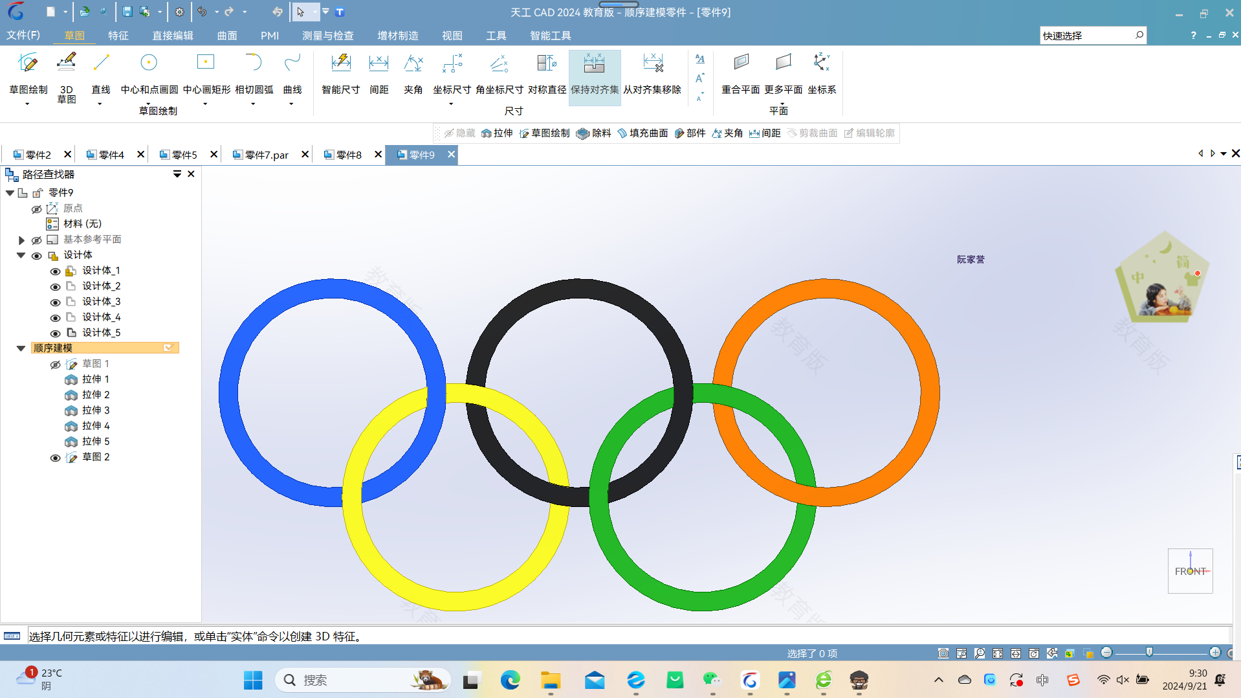1241x698 pixels.
Task: Click the 拉伸 button in the floating toolbar
Action: (497, 133)
